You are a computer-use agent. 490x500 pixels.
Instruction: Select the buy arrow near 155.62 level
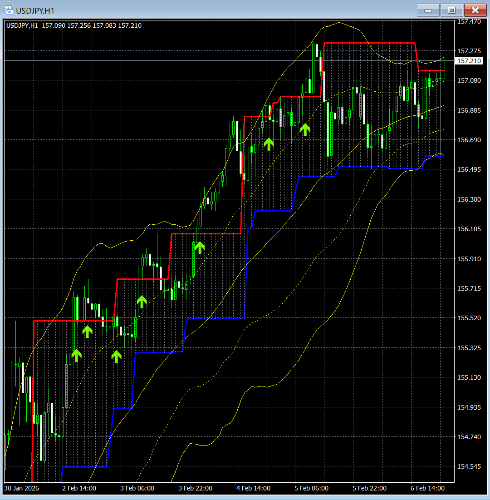click(x=142, y=302)
